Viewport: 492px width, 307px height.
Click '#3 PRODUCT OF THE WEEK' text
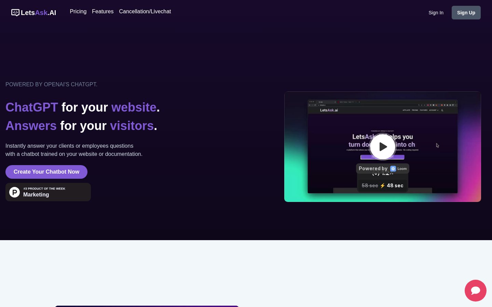pyautogui.click(x=44, y=189)
